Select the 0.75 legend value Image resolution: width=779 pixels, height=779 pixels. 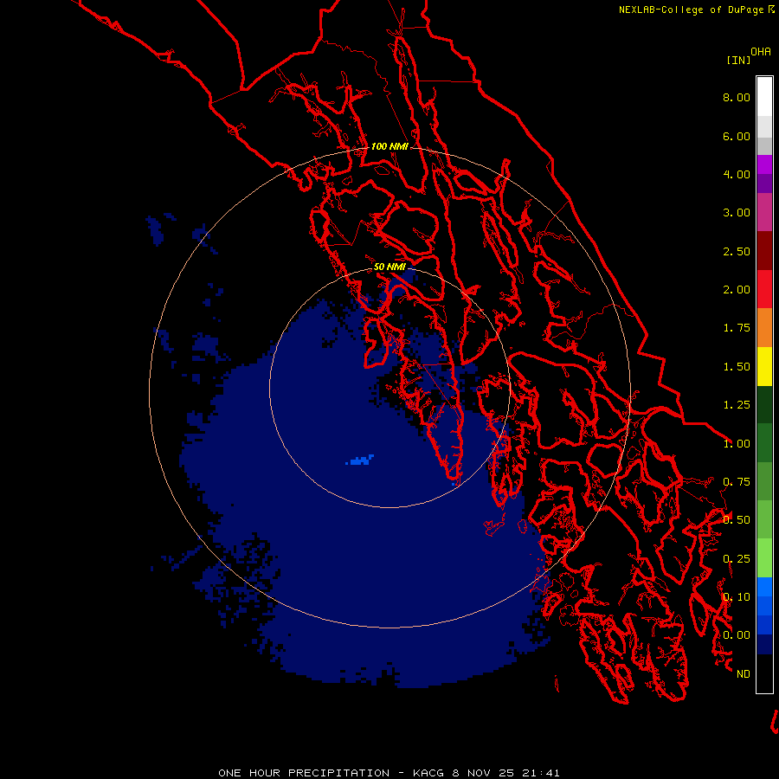click(737, 482)
